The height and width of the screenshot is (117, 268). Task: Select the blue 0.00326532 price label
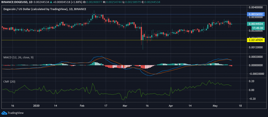point(256,14)
